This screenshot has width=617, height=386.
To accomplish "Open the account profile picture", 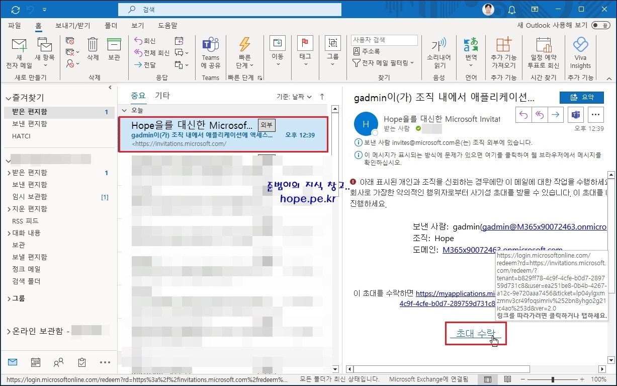I will point(488,10).
